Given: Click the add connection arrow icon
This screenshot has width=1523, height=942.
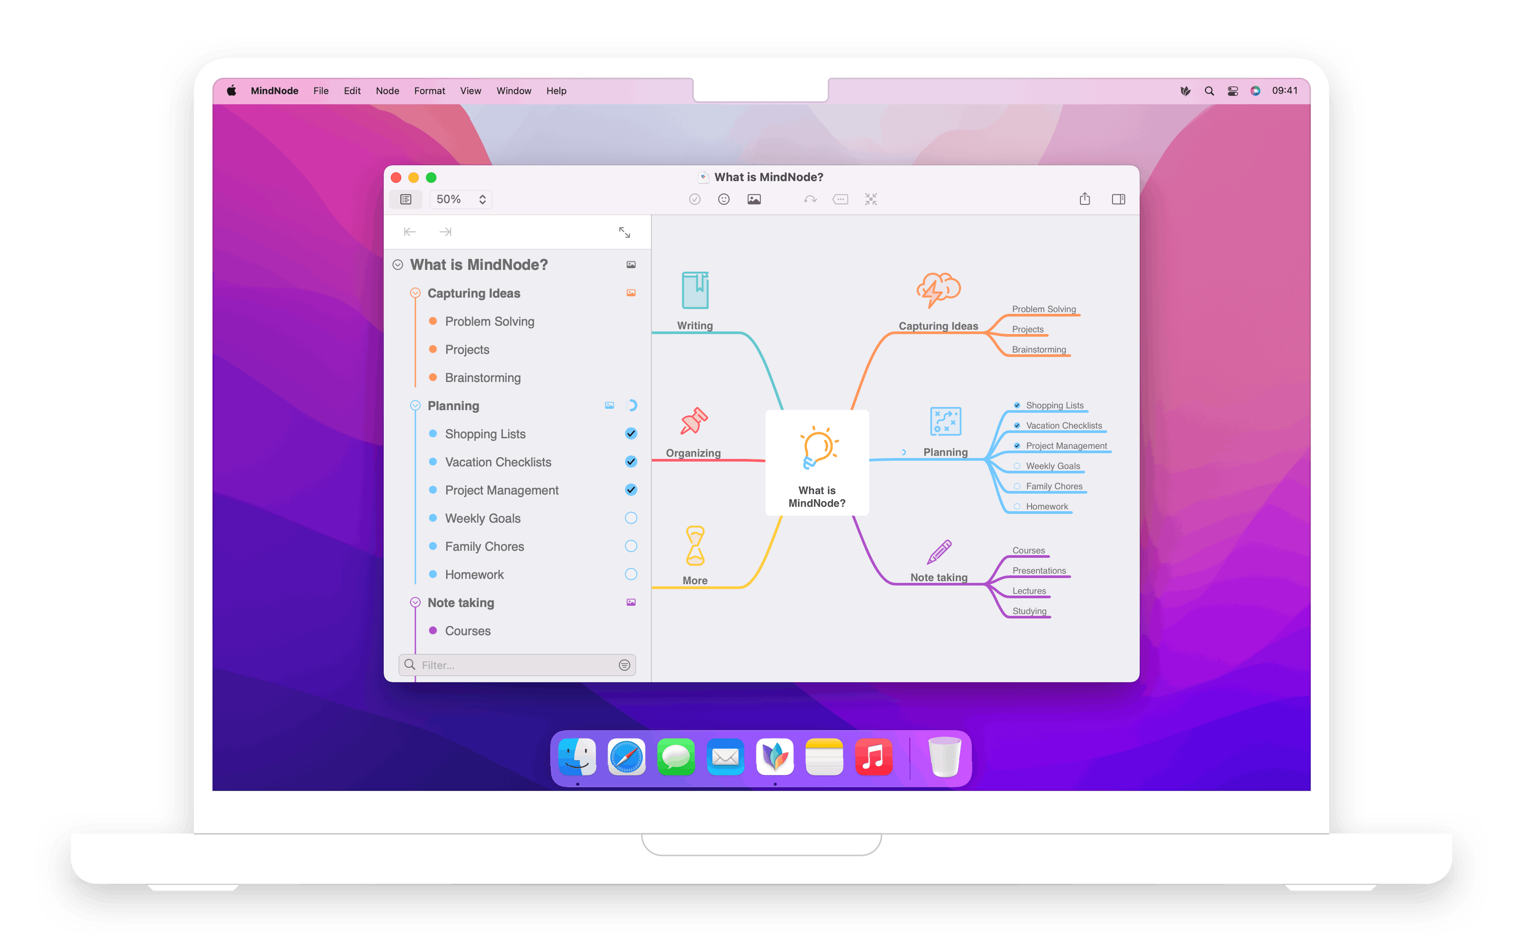Looking at the screenshot, I should [810, 200].
